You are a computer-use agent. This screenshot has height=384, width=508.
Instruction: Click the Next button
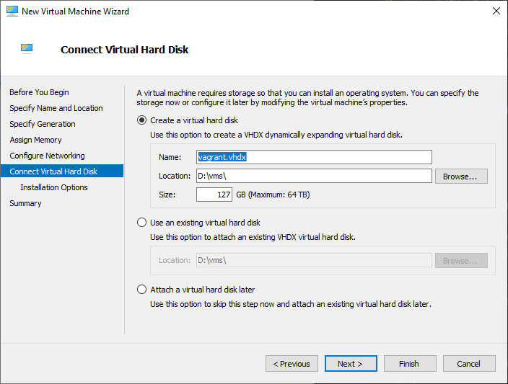(351, 364)
